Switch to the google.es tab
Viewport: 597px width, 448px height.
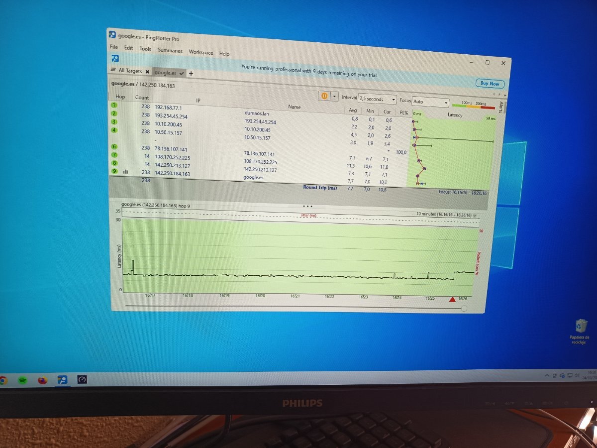click(166, 73)
